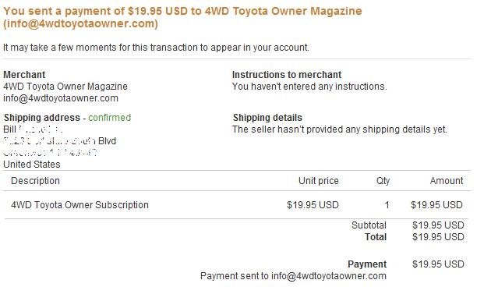Click the merchant email under Merchant section
Viewport: 491px width, 287px height.
tap(61, 98)
